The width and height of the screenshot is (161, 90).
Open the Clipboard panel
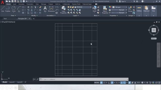click(146, 9)
